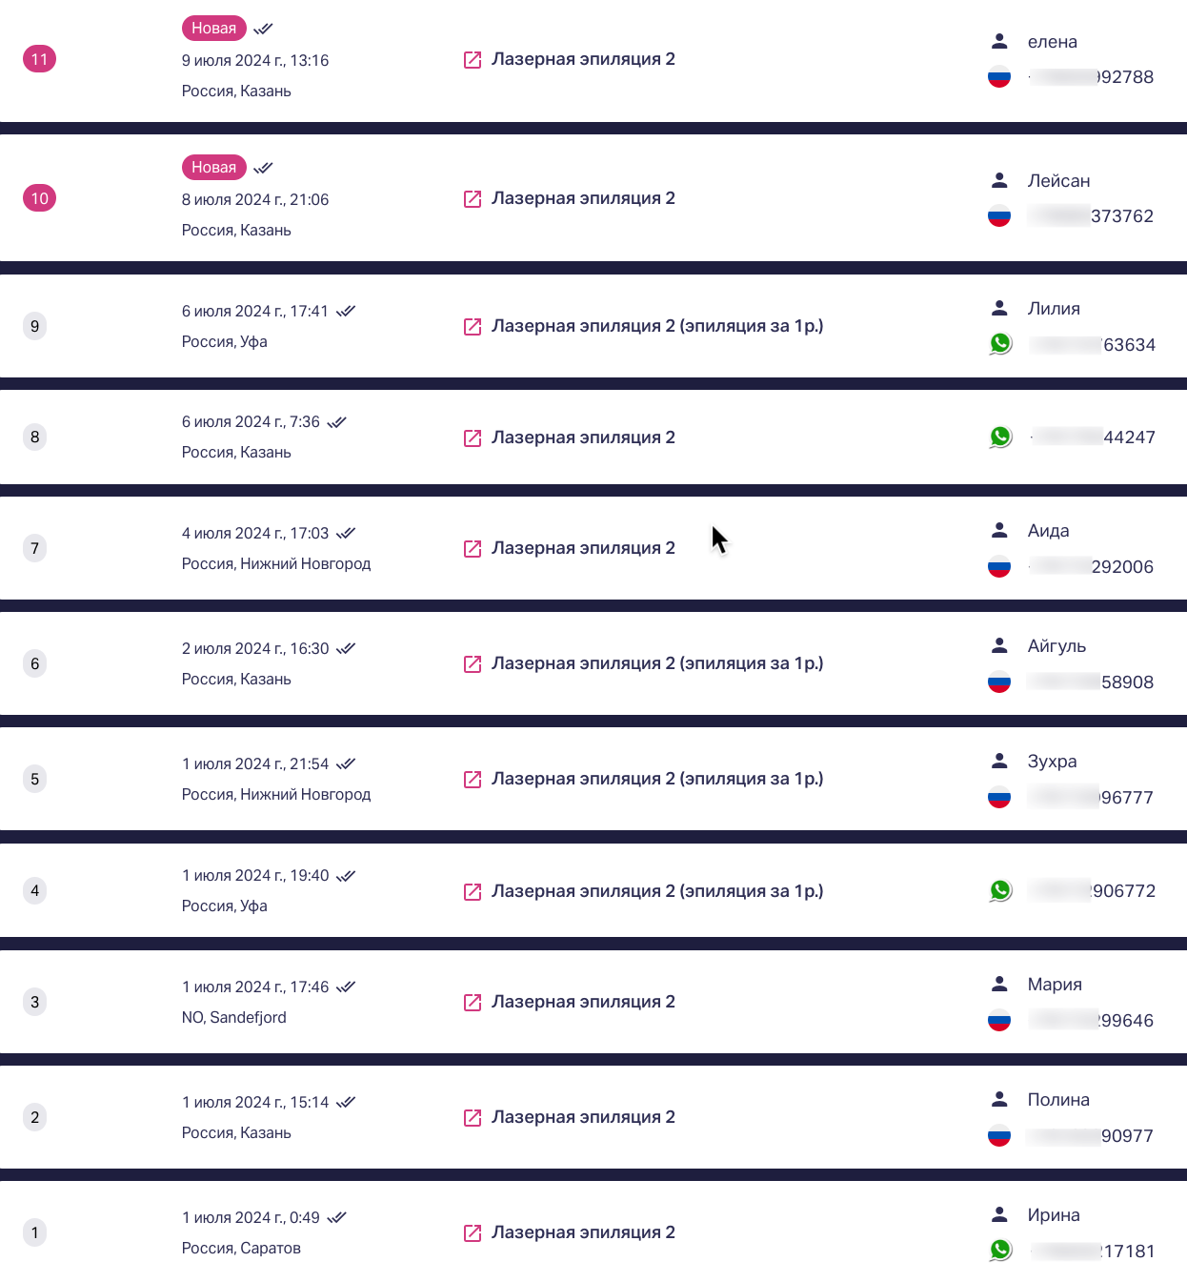
Task: Click read double-checkmark on 9 июля request
Action: point(264,29)
